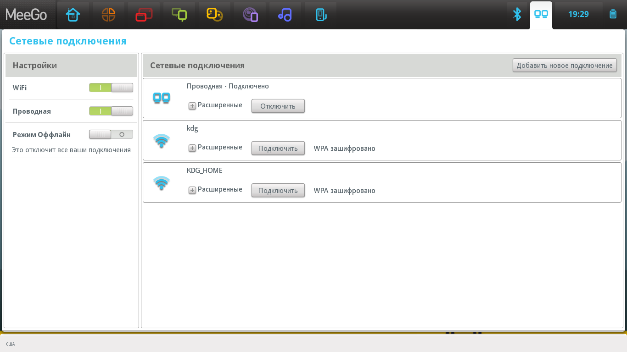Click Подключить for the kdg network
627x352 pixels.
(x=278, y=148)
